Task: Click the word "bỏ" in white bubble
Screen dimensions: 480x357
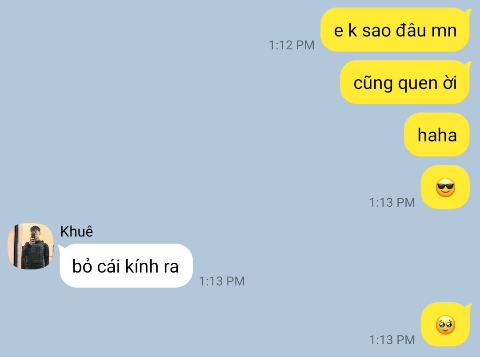Action: tap(82, 266)
